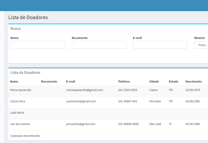Click the phone number (41) 99999-9999

pyautogui.click(x=128, y=124)
